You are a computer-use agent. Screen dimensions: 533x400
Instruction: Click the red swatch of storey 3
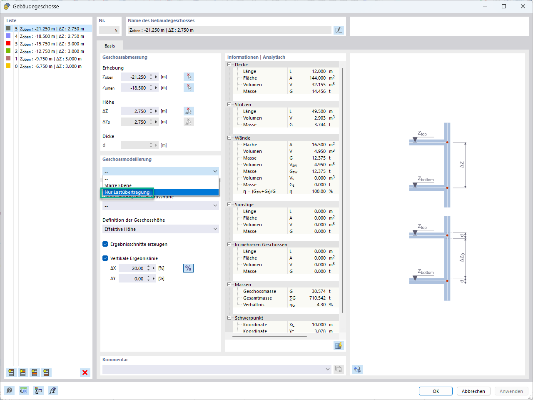(8, 43)
